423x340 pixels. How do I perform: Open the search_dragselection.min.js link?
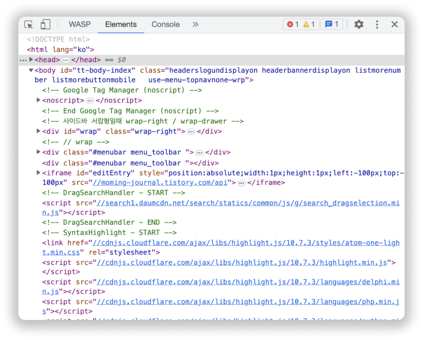tap(221, 208)
